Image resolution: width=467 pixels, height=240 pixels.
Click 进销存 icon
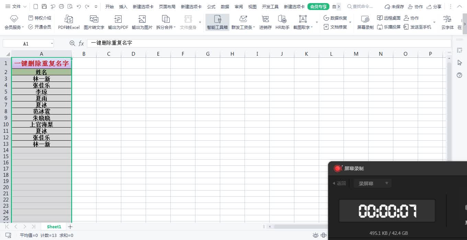coord(265,22)
